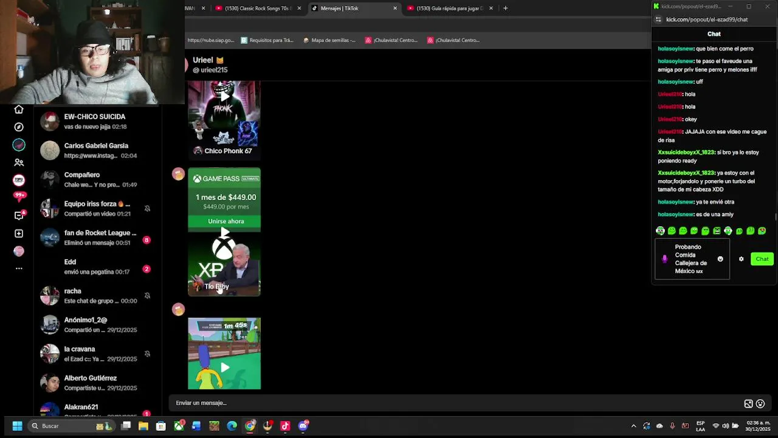
Task: Open the racha group conversation
Action: tap(97, 296)
